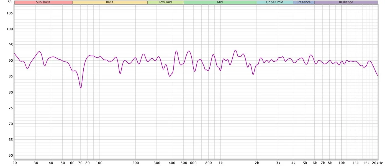Click the 105 value on the SPL axis
The width and height of the screenshot is (385, 166).
click(x=10, y=13)
